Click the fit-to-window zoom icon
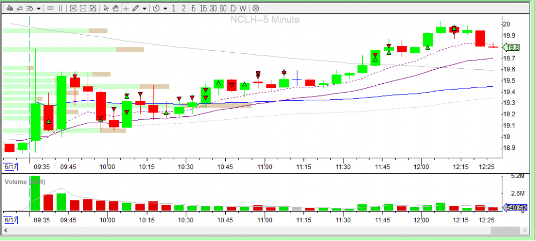Screen dimensions: 535x241 click(x=93, y=9)
